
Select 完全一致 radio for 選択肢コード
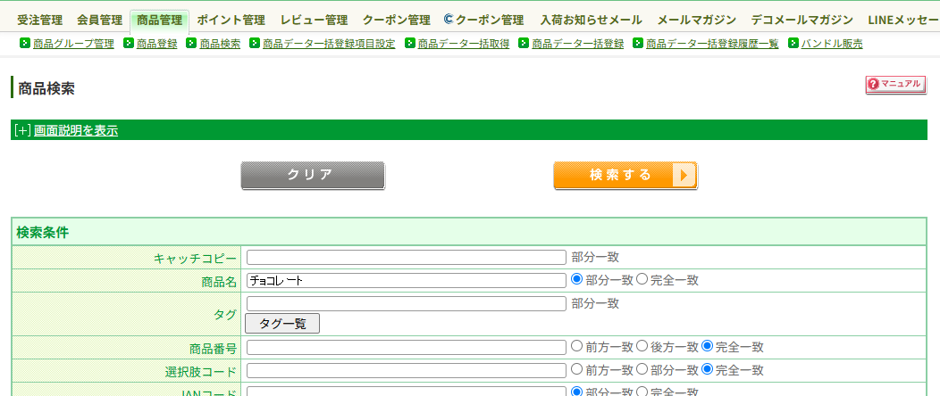708,369
